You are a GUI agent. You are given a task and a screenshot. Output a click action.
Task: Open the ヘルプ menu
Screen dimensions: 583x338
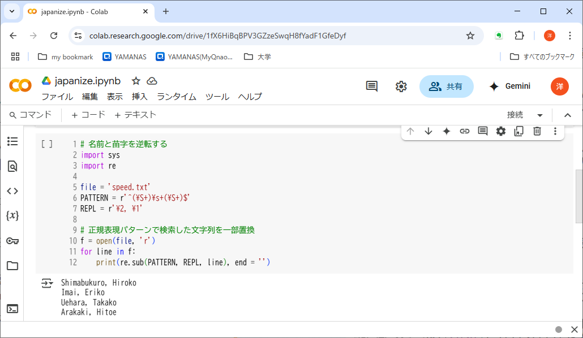coord(250,97)
